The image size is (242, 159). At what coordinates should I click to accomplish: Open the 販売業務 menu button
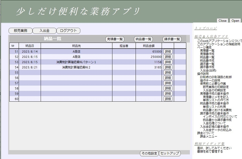pyautogui.click(x=20, y=31)
